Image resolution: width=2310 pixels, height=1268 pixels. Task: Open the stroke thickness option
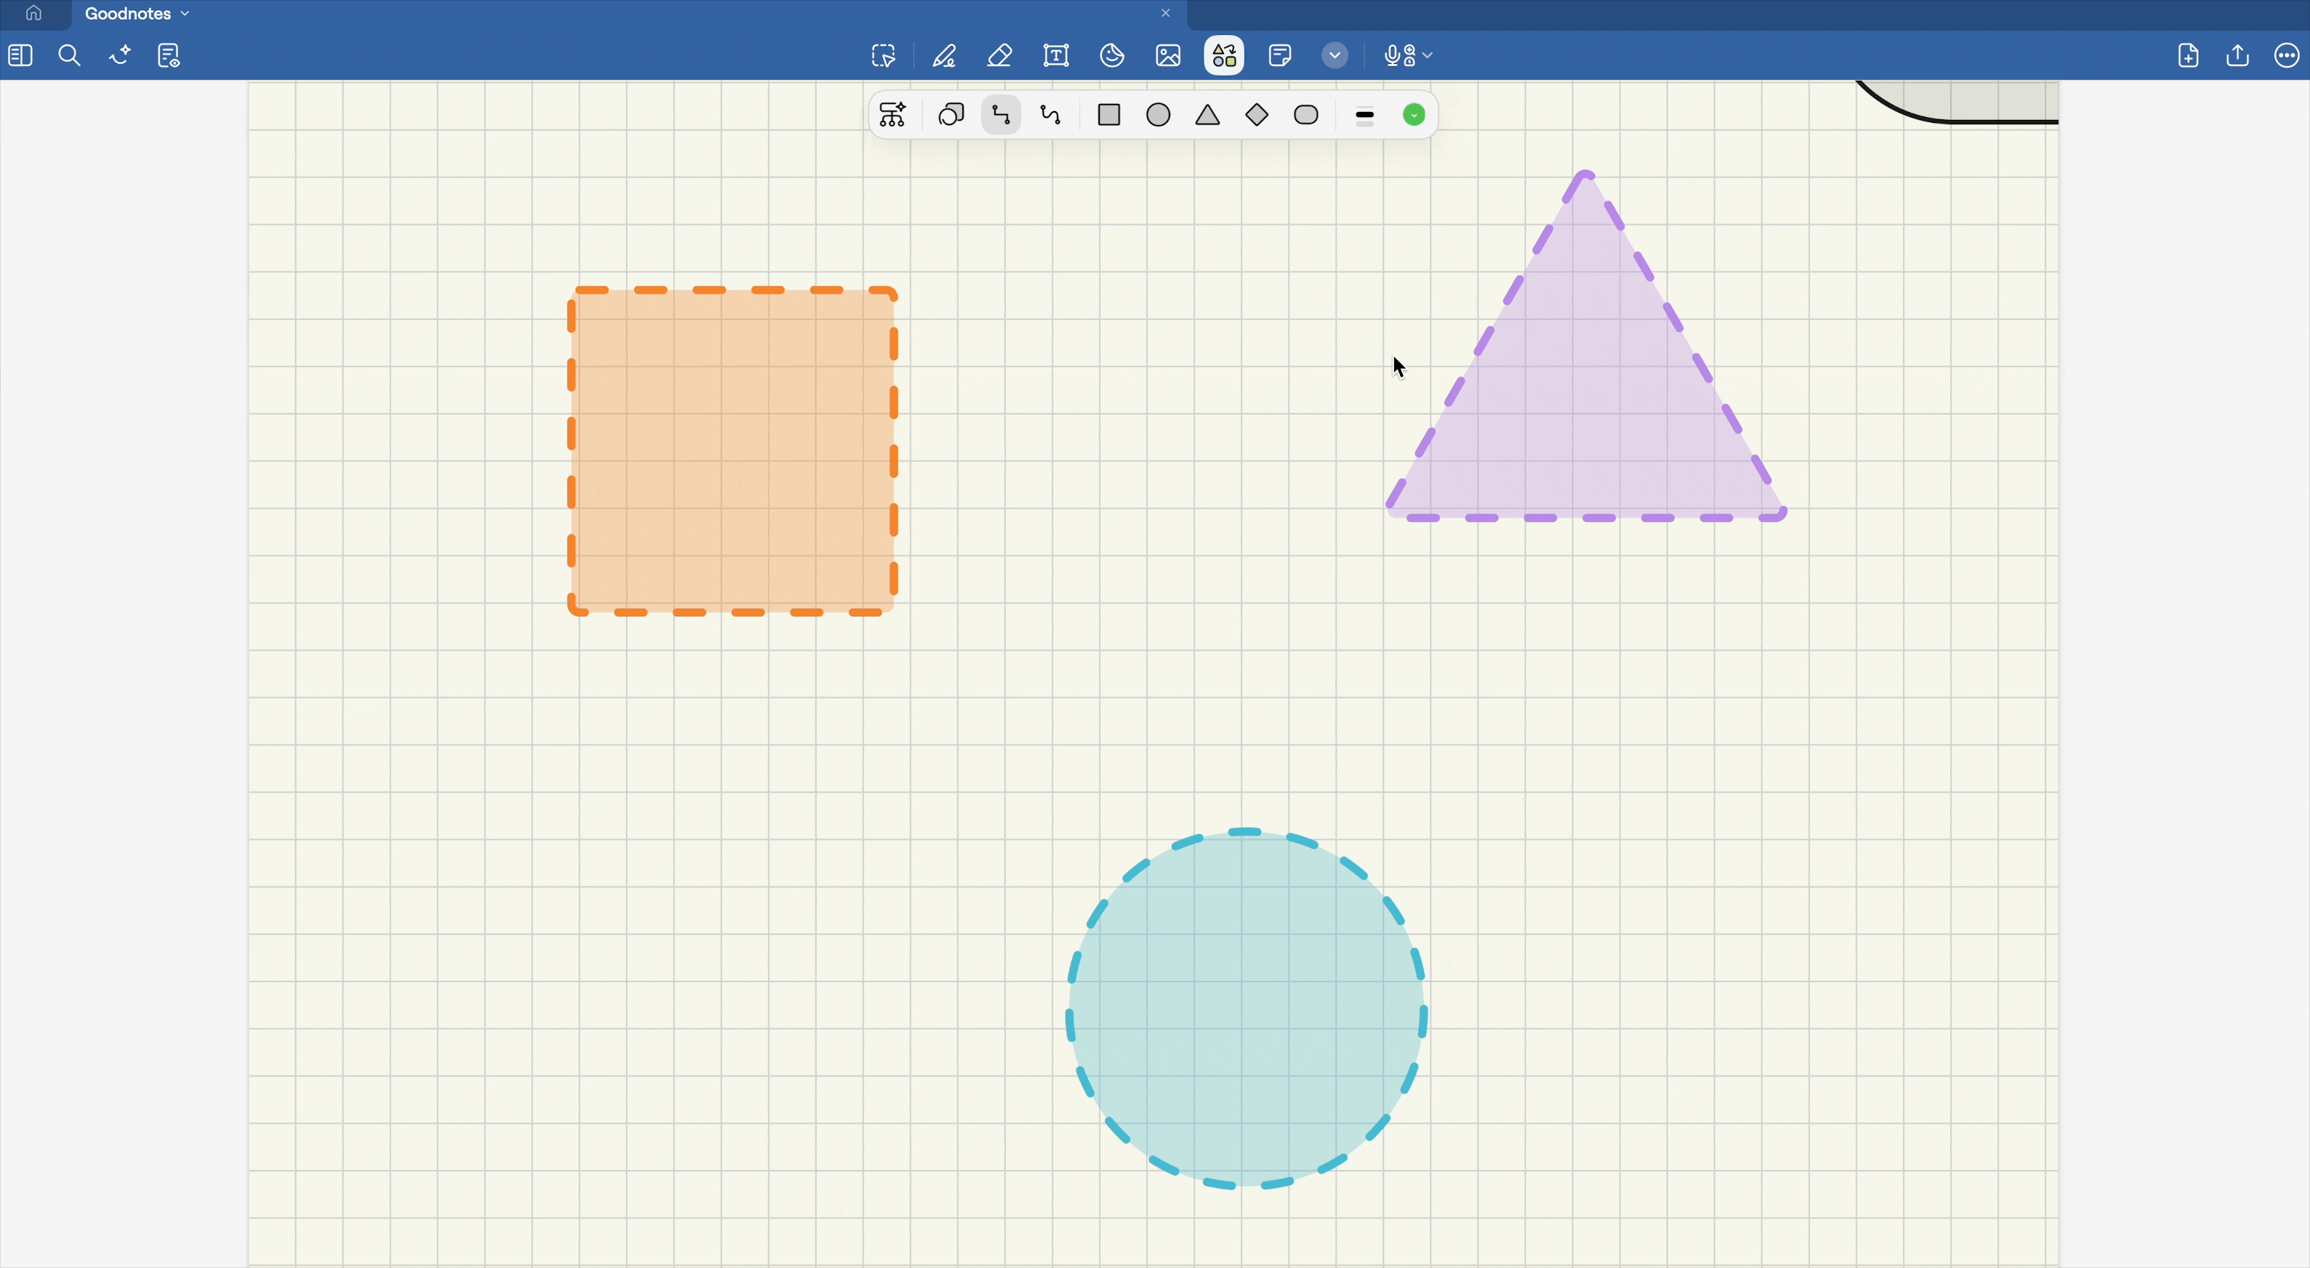pyautogui.click(x=1365, y=116)
